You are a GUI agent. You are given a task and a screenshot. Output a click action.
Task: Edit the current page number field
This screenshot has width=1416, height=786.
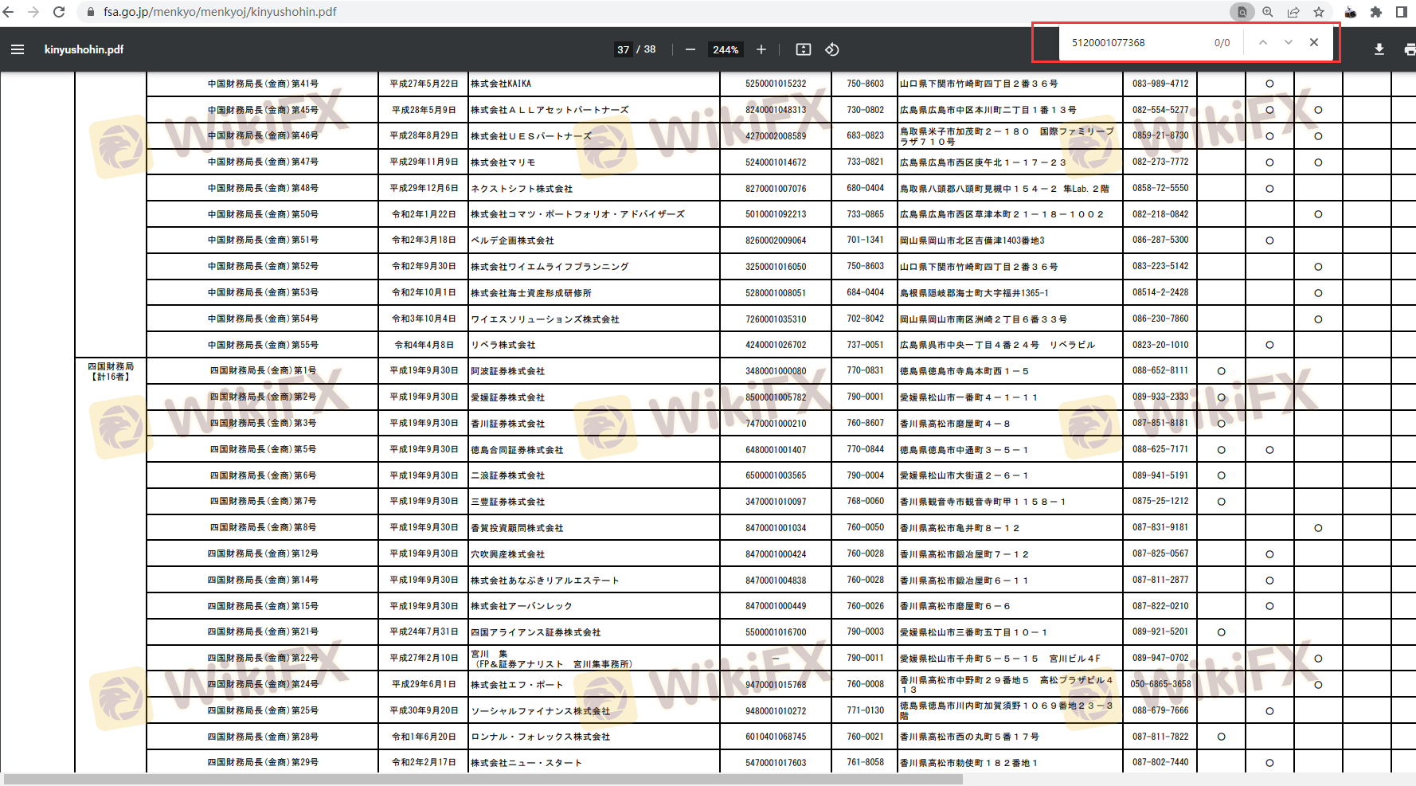point(623,49)
